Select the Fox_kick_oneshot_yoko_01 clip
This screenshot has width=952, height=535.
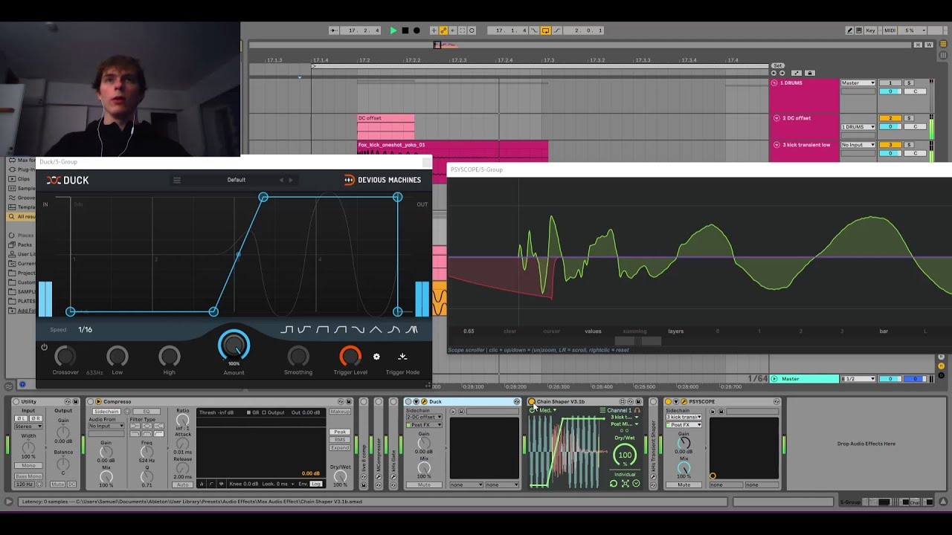[x=452, y=145]
